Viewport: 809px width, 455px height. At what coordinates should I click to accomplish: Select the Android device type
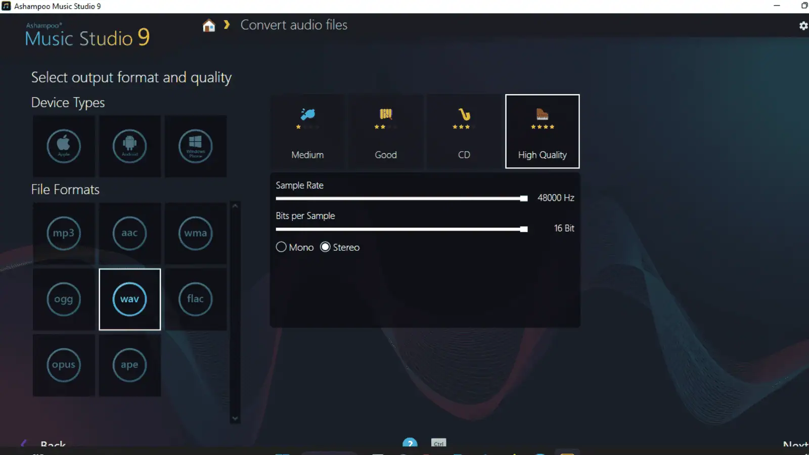click(129, 146)
